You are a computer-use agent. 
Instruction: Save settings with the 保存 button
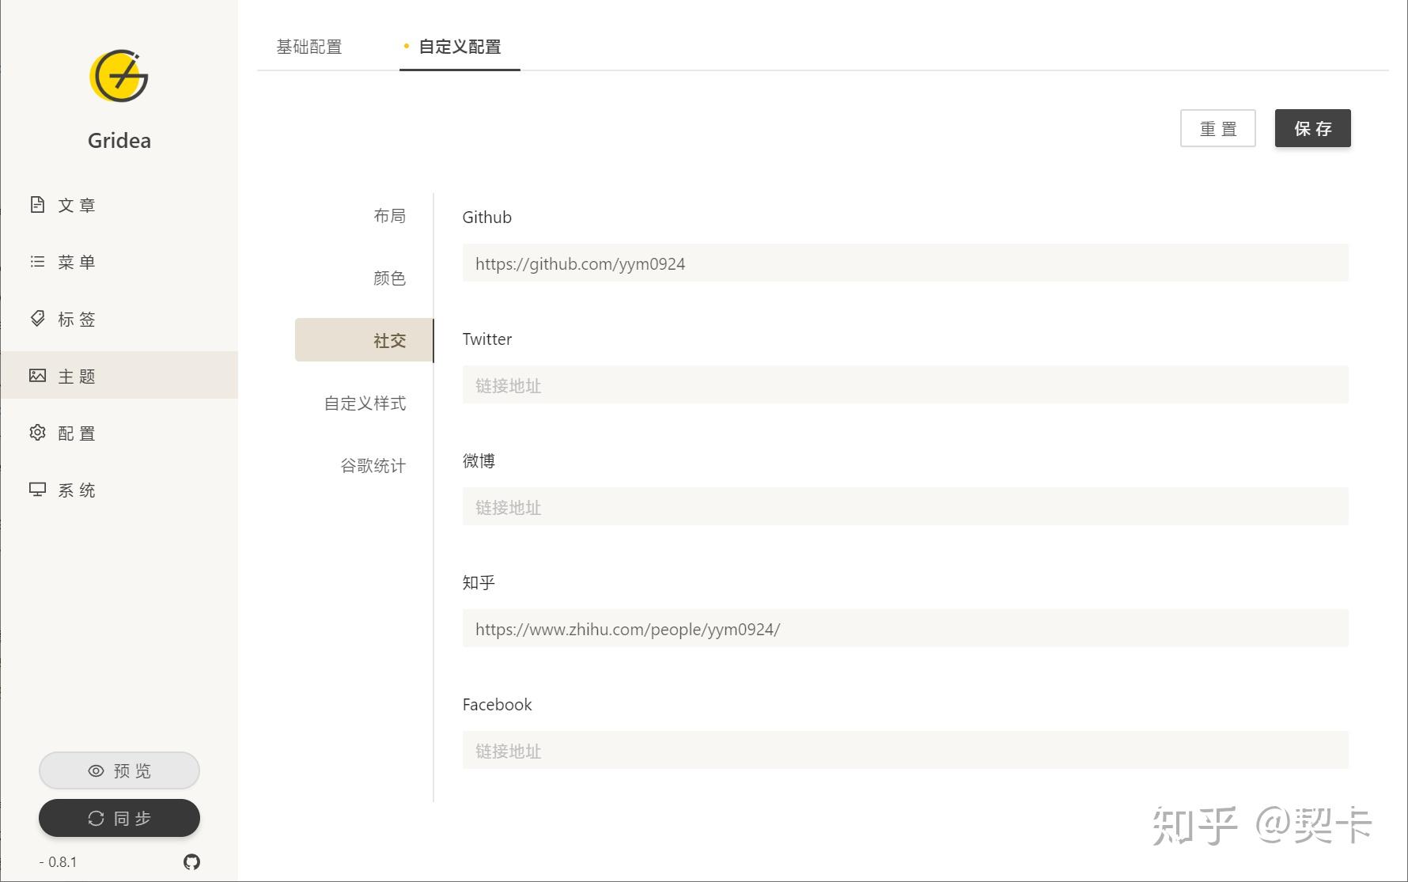1313,128
